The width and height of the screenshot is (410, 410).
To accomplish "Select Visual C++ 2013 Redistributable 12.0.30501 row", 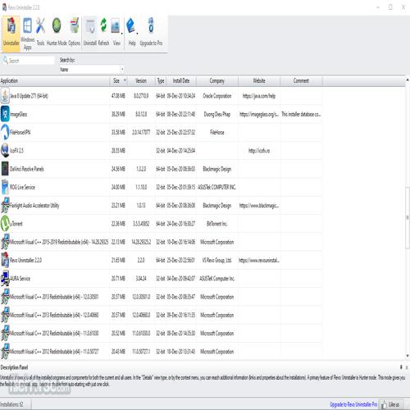I will [161, 297].
